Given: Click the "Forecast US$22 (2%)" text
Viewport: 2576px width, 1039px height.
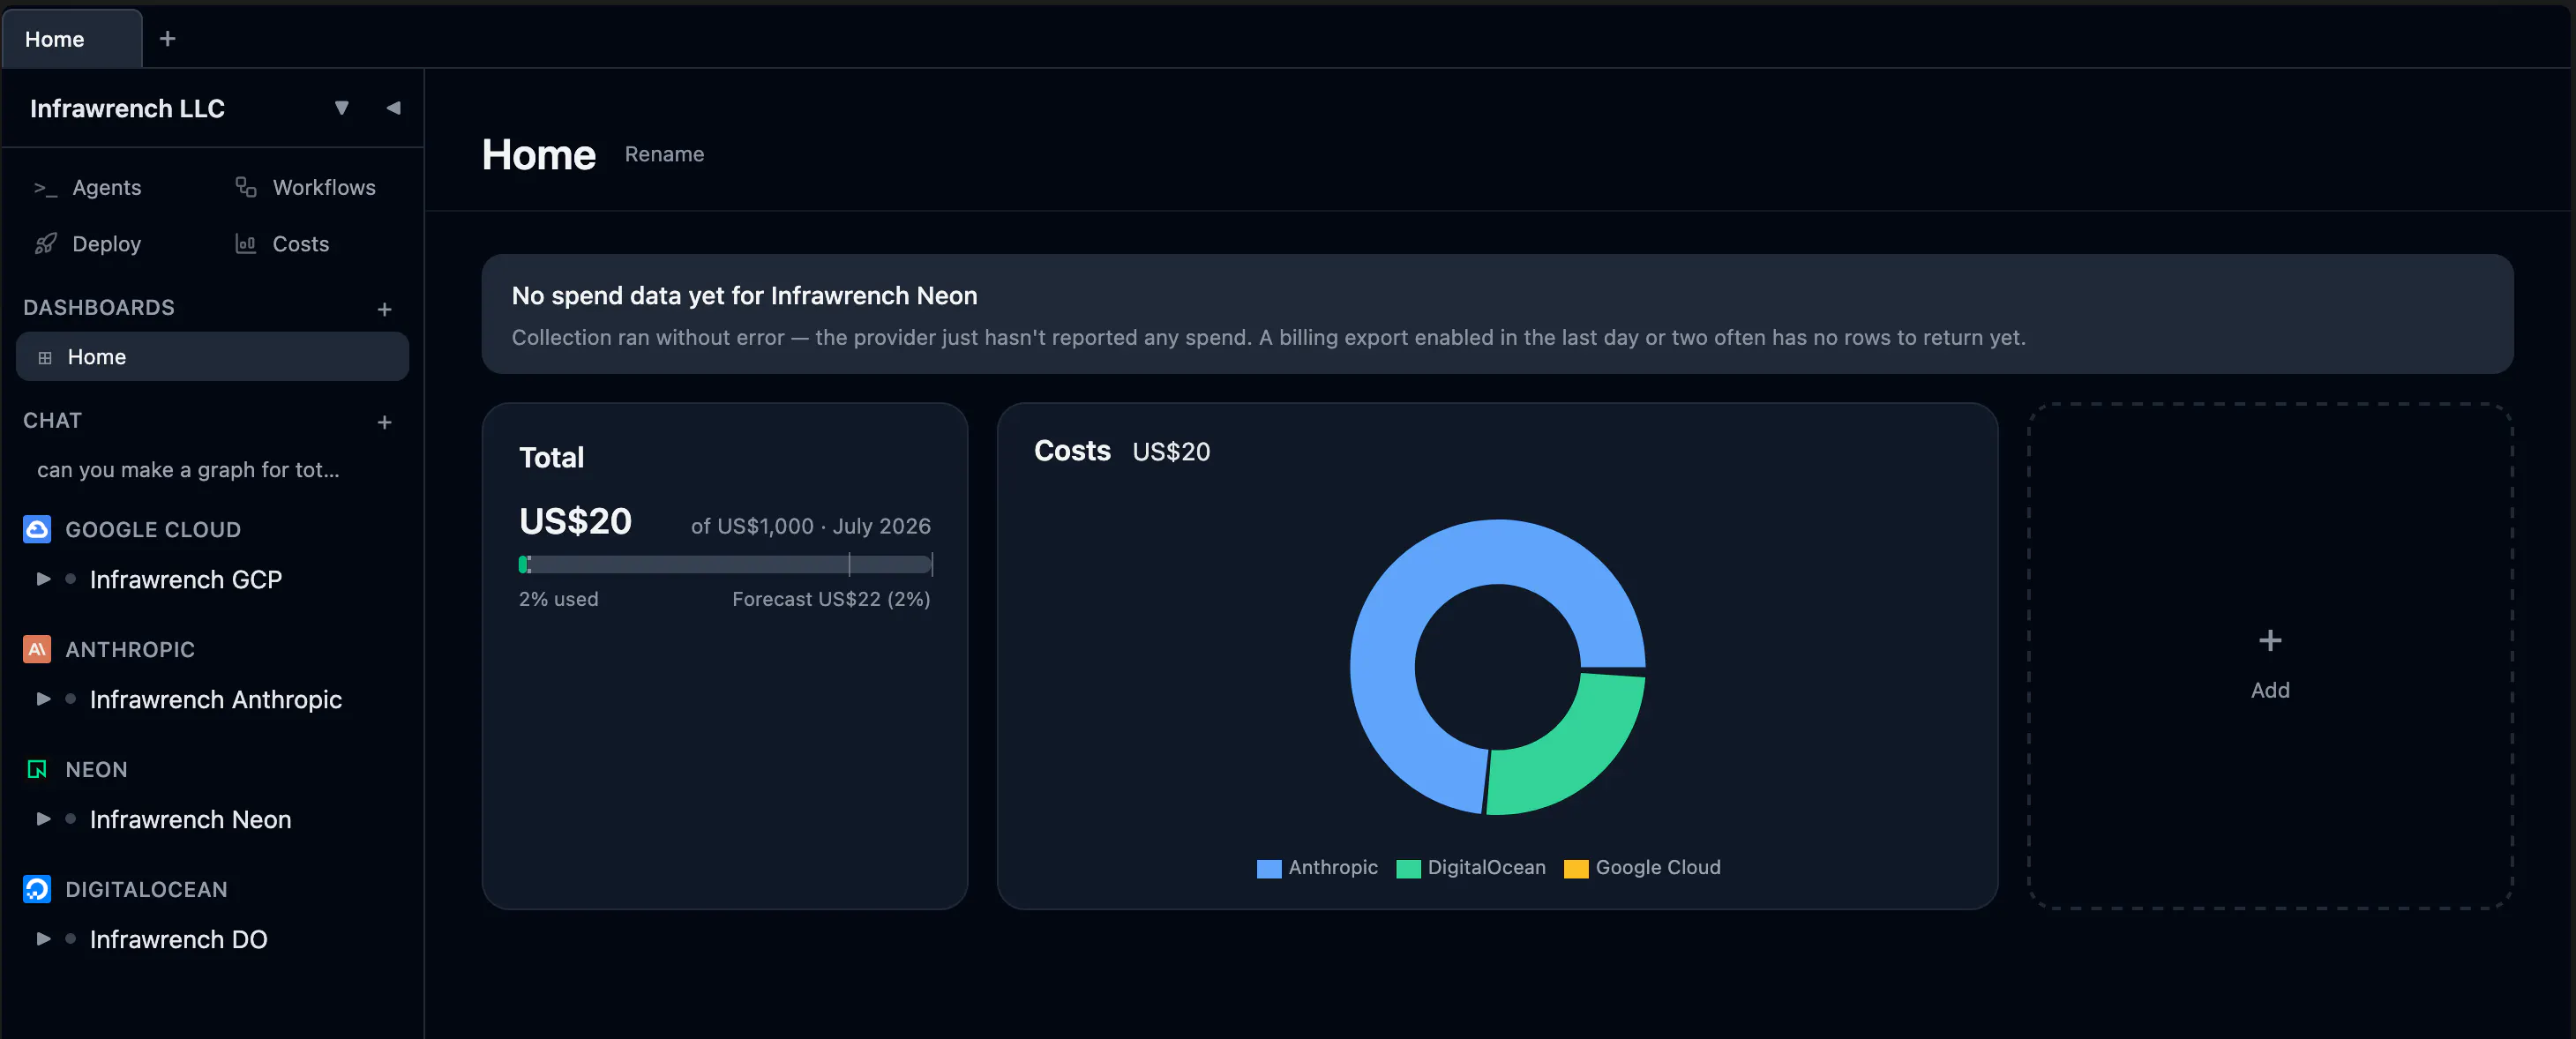Looking at the screenshot, I should click(831, 599).
